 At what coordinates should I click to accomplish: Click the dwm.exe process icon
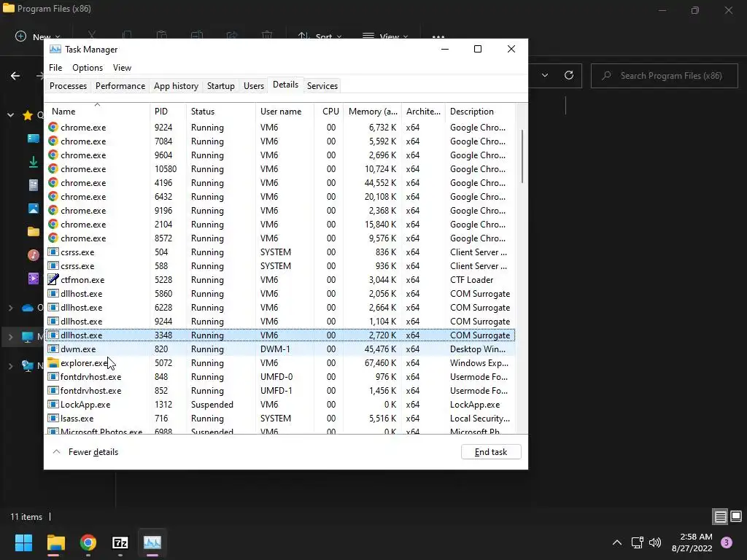coord(53,349)
